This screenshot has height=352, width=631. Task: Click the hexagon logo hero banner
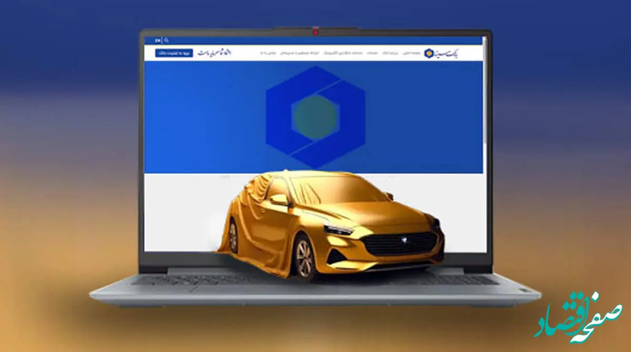(x=313, y=117)
